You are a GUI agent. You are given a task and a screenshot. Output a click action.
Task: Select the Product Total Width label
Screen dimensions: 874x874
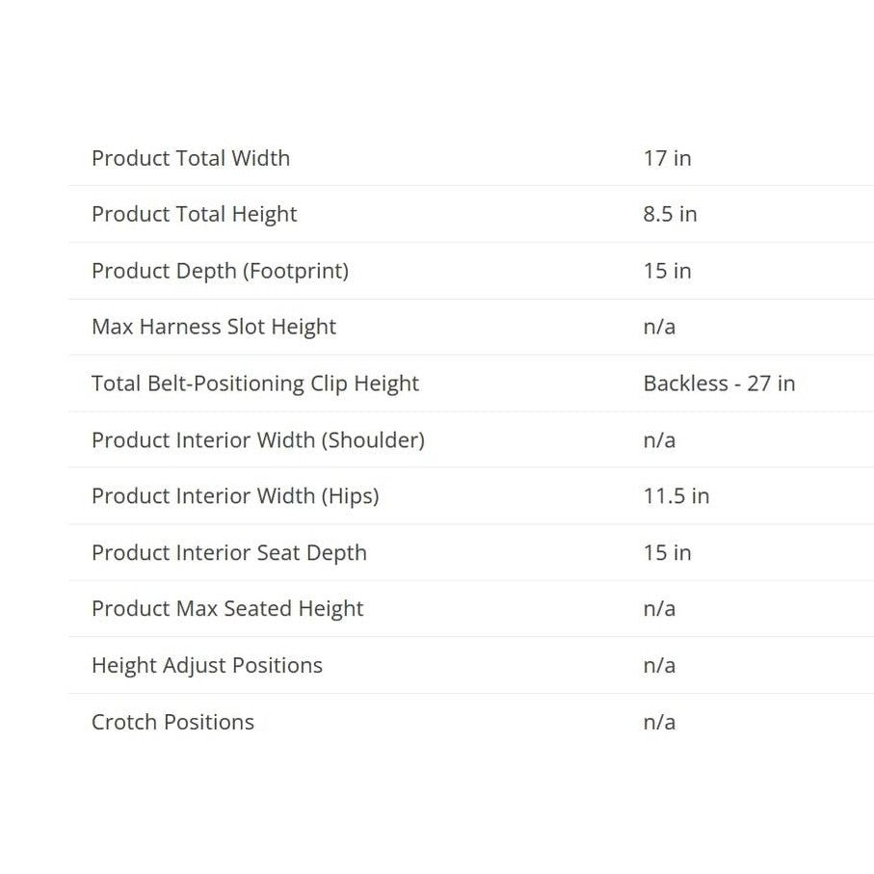click(191, 158)
